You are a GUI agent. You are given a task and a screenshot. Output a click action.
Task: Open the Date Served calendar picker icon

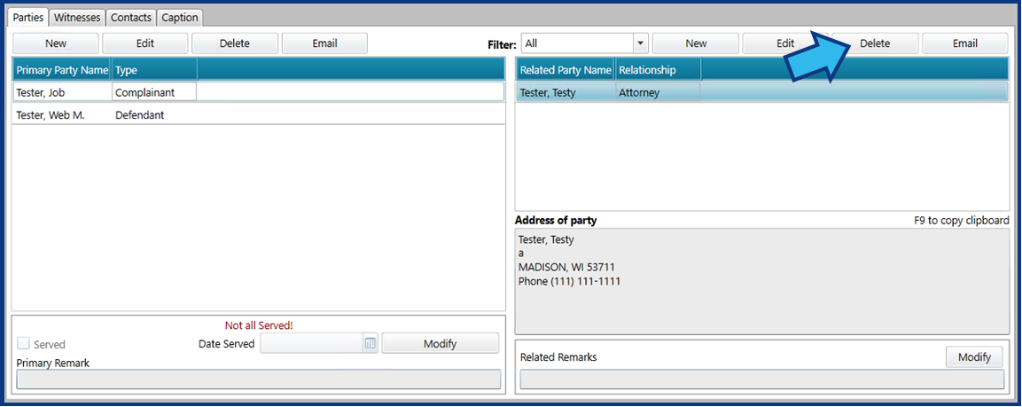pyautogui.click(x=371, y=343)
